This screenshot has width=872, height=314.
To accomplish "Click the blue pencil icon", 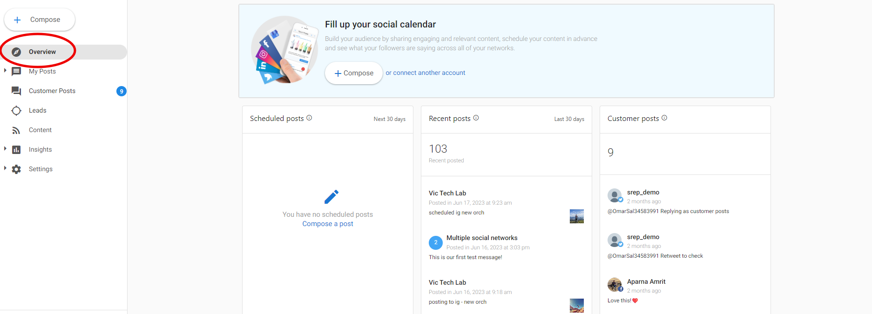I will coord(331,197).
